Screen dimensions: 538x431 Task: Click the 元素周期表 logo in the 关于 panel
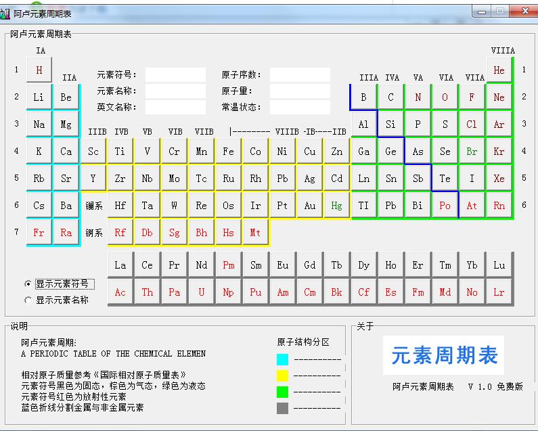(x=444, y=355)
